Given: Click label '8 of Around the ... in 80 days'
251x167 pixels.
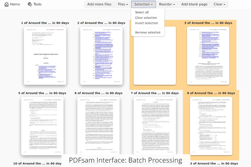Looking at the screenshot, I should click(x=211, y=93).
